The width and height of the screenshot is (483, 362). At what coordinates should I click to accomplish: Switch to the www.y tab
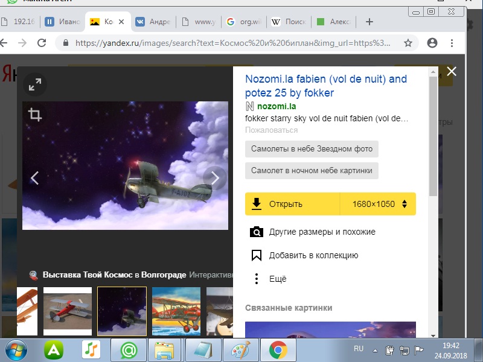pos(199,22)
